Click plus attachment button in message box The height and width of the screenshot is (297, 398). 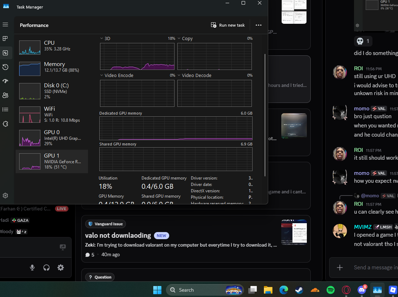click(x=339, y=268)
